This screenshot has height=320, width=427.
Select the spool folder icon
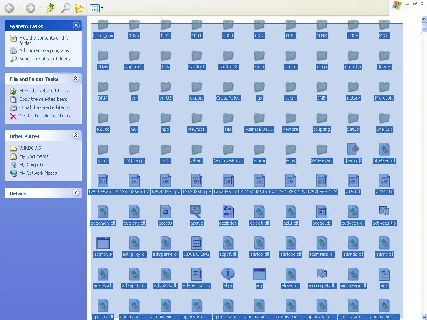point(103,150)
